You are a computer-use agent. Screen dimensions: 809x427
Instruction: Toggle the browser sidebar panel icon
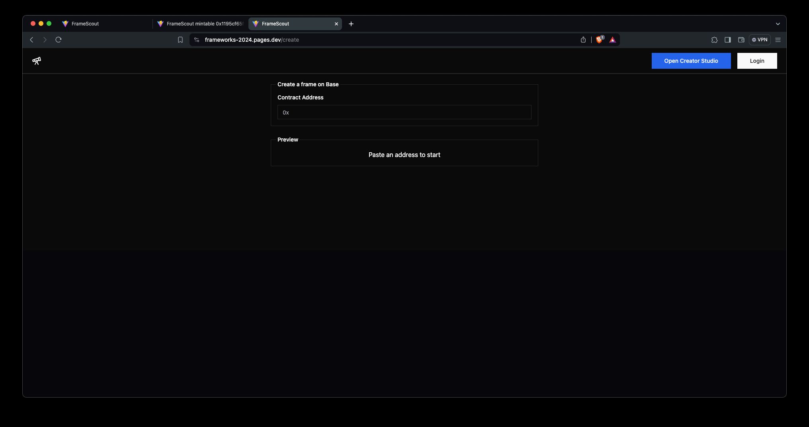coord(728,40)
